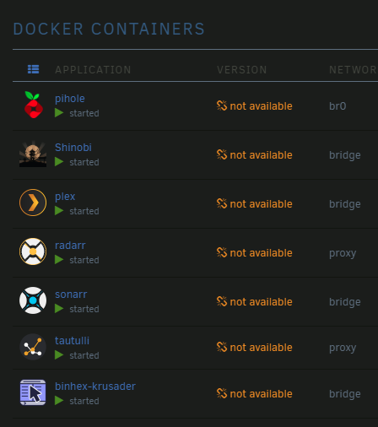378x427 pixels.
Task: Click the Application column header
Action: click(x=93, y=70)
